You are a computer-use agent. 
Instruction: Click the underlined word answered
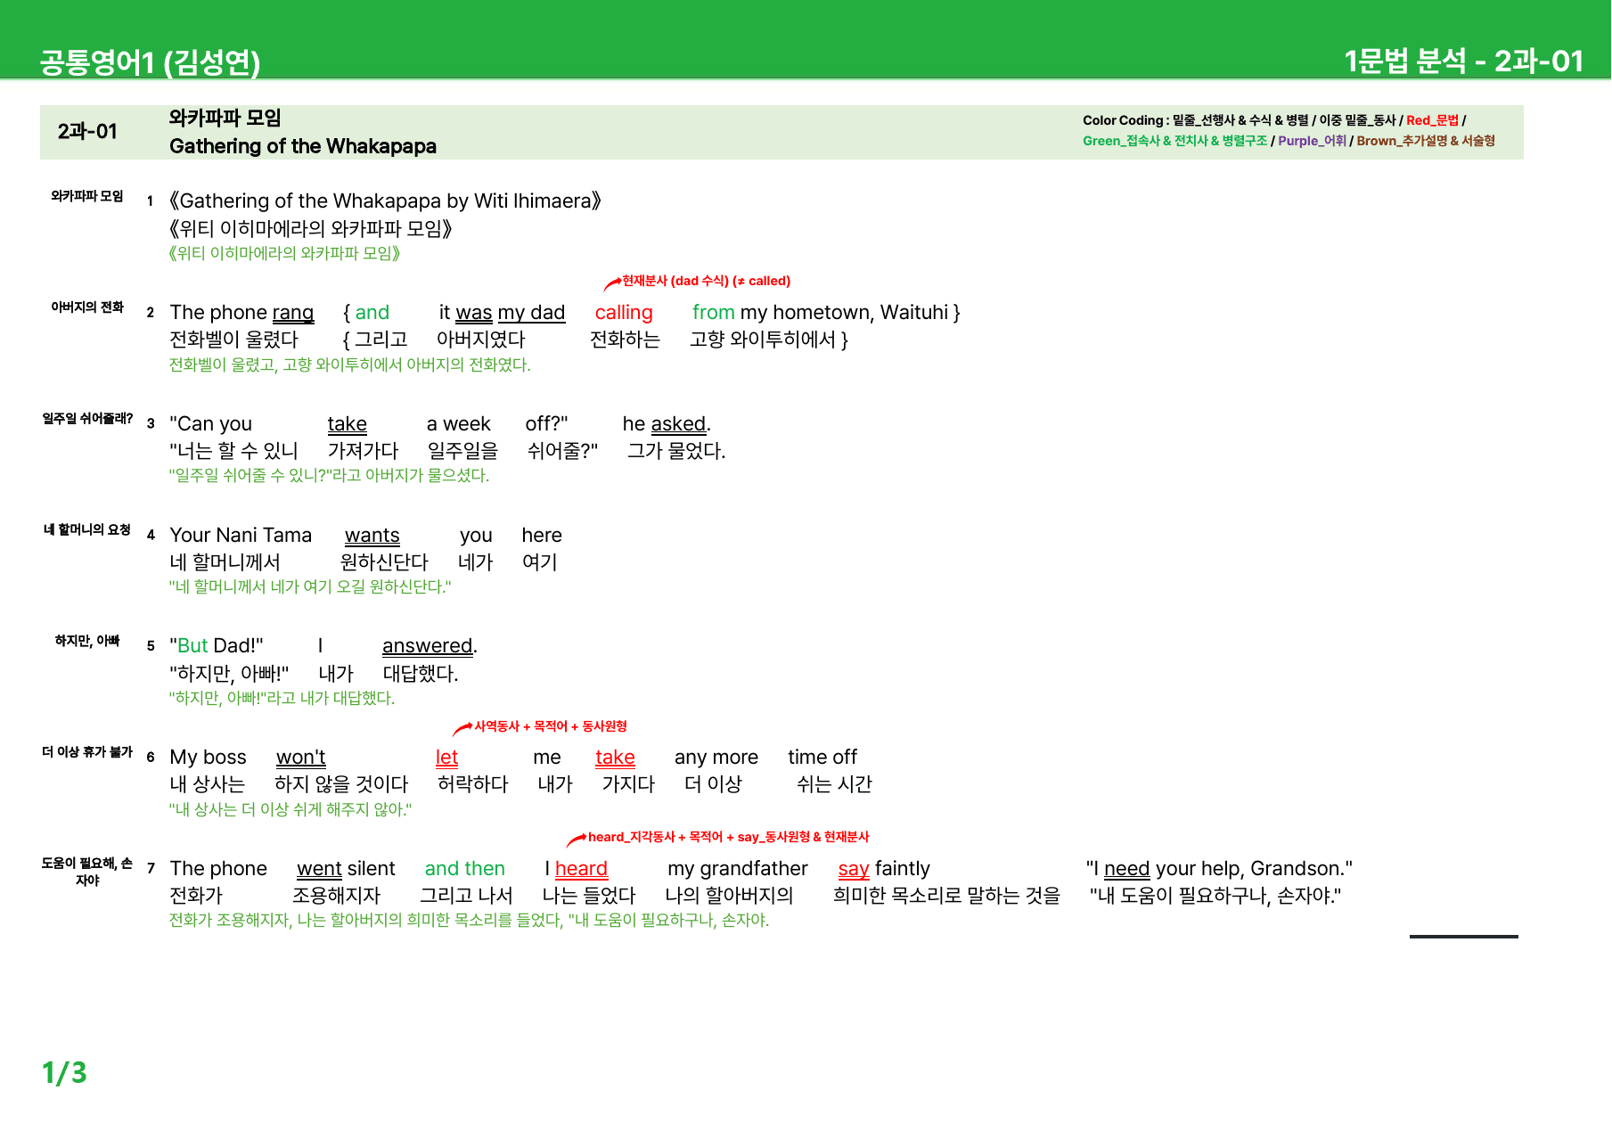pyautogui.click(x=428, y=646)
